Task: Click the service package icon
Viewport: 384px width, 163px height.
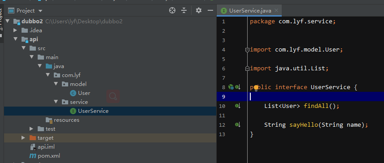Action: click(x=65, y=102)
